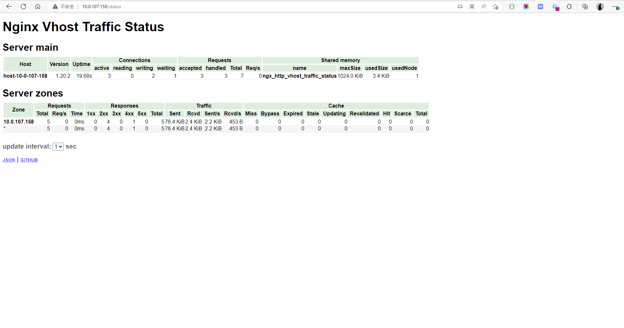Click the screenshot capture extension icon
This screenshot has width=624, height=328.
[x=526, y=7]
